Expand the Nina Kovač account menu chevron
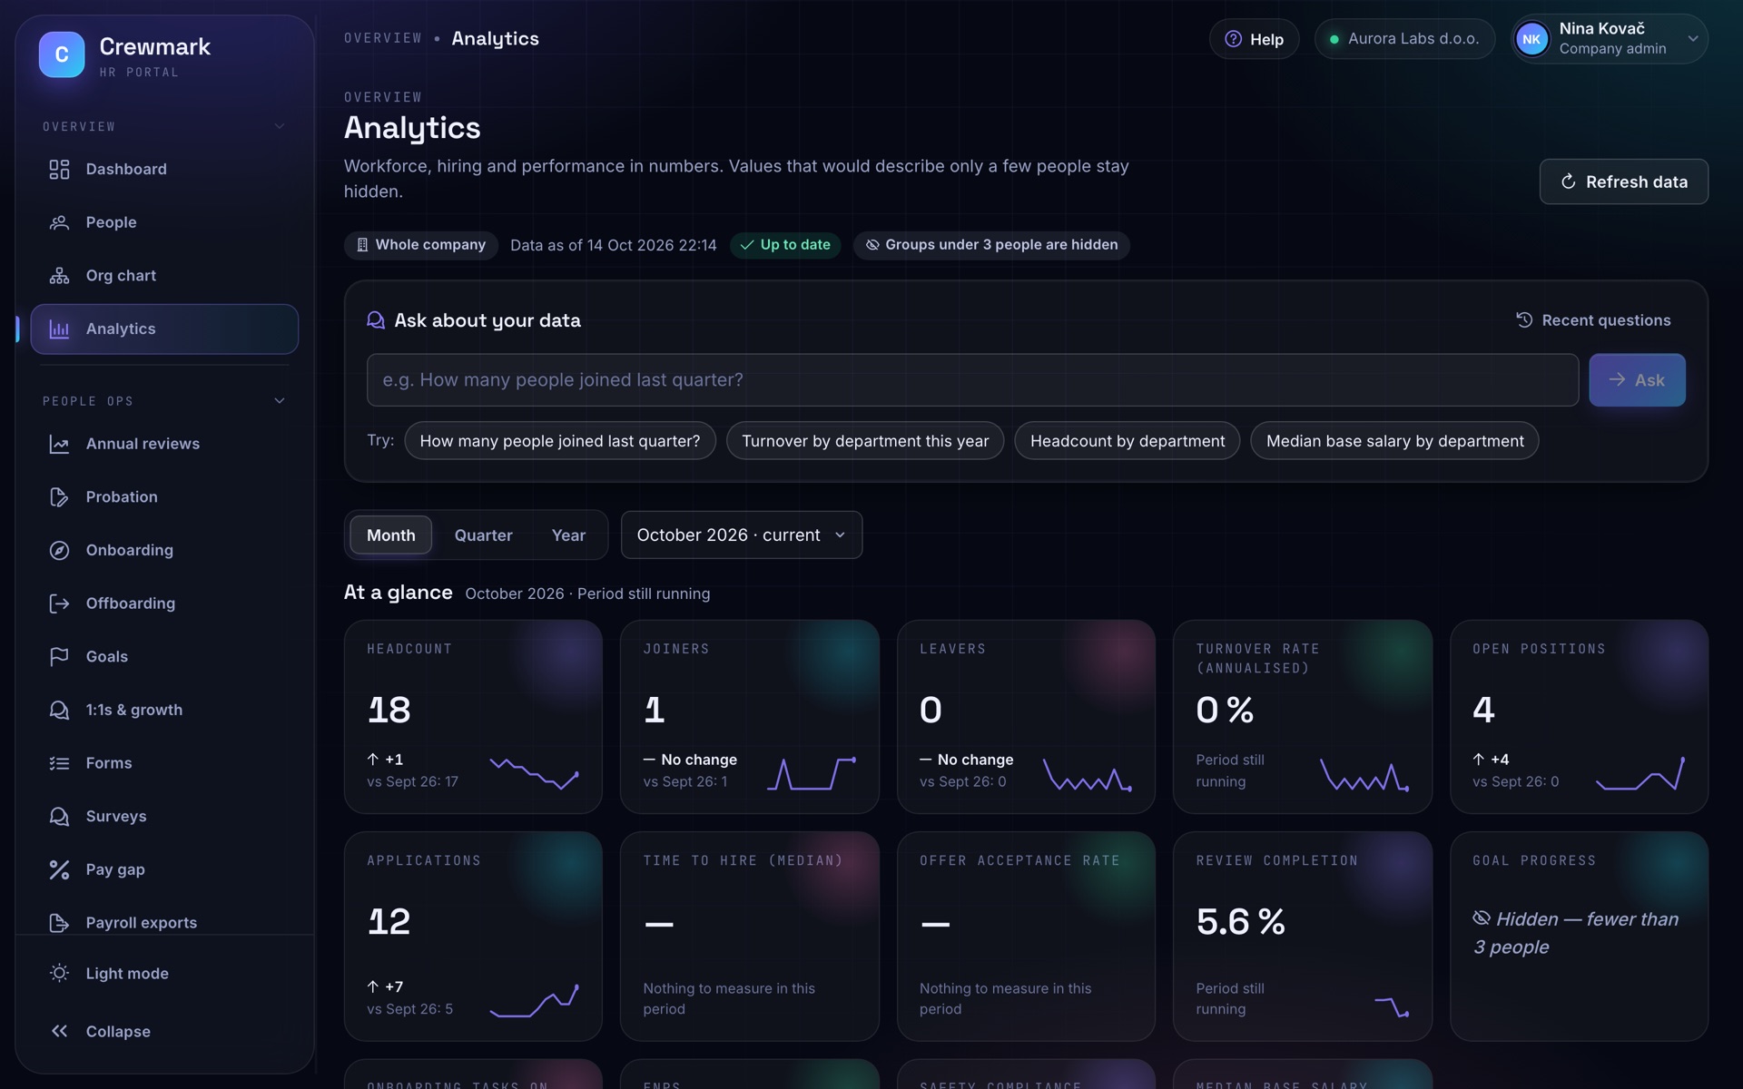 click(x=1693, y=39)
